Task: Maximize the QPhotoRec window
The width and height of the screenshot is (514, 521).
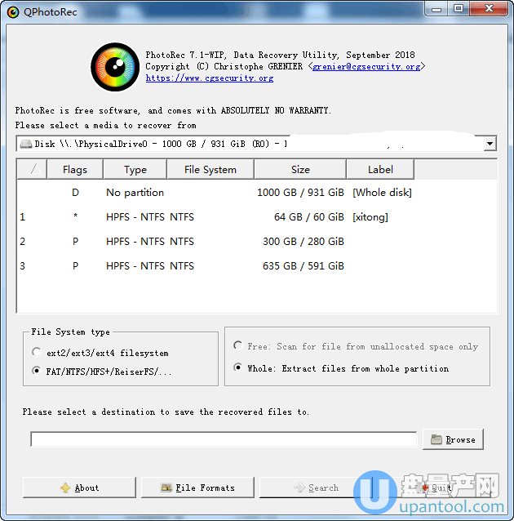Action: tap(459, 9)
